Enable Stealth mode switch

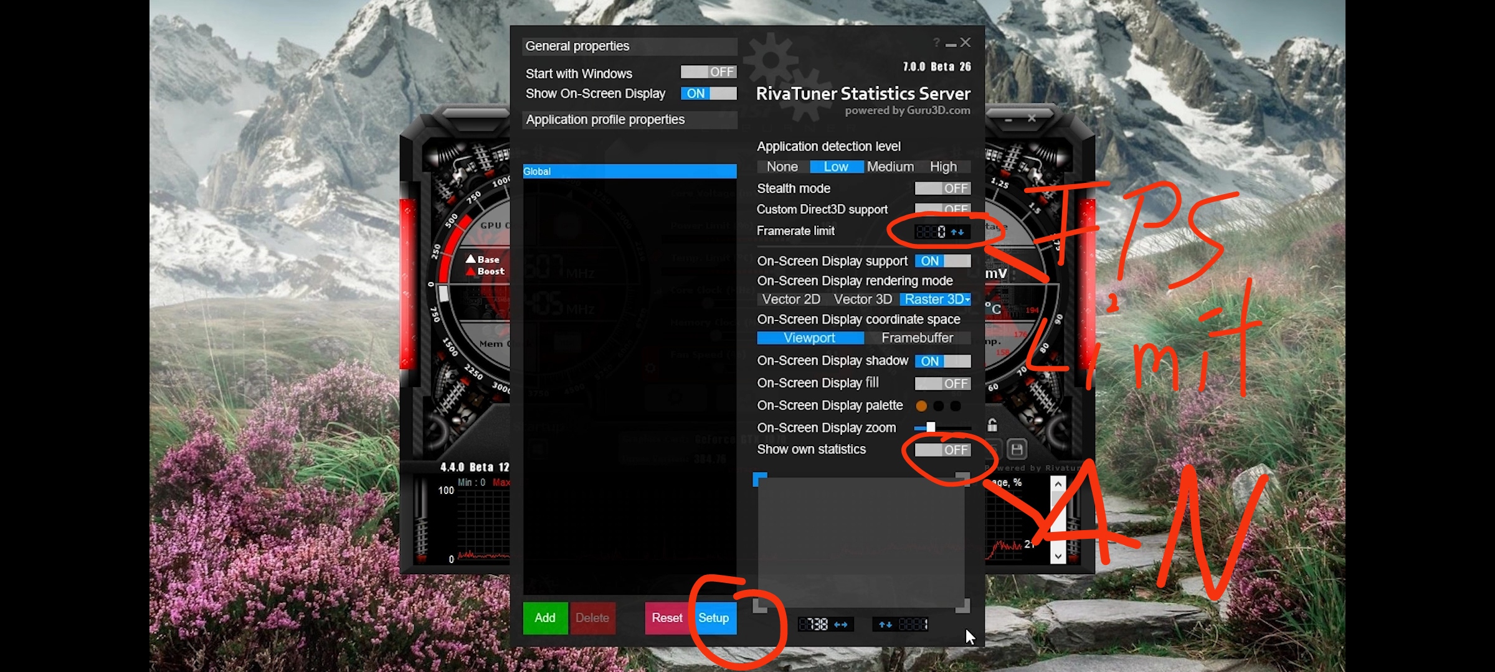(x=942, y=189)
